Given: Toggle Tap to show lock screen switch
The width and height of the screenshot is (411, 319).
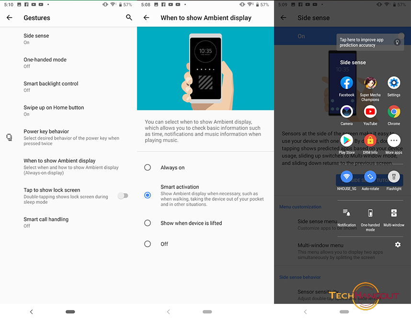Looking at the screenshot, I should [x=123, y=196].
